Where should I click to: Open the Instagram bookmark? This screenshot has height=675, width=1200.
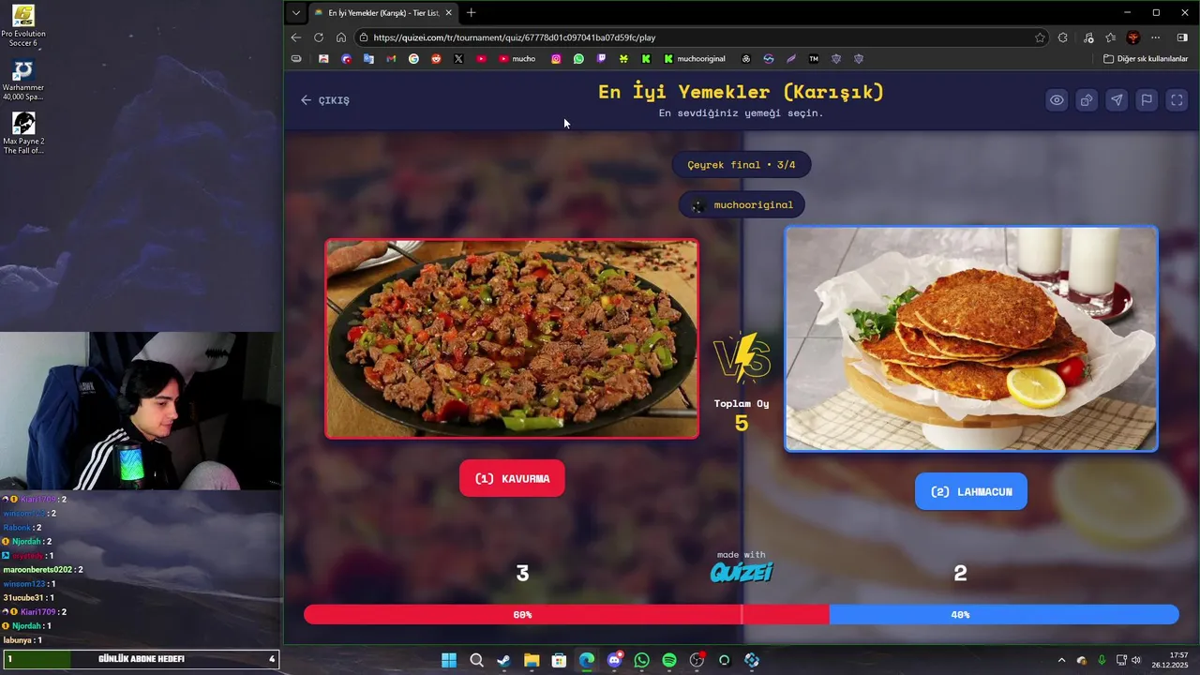pyautogui.click(x=556, y=59)
